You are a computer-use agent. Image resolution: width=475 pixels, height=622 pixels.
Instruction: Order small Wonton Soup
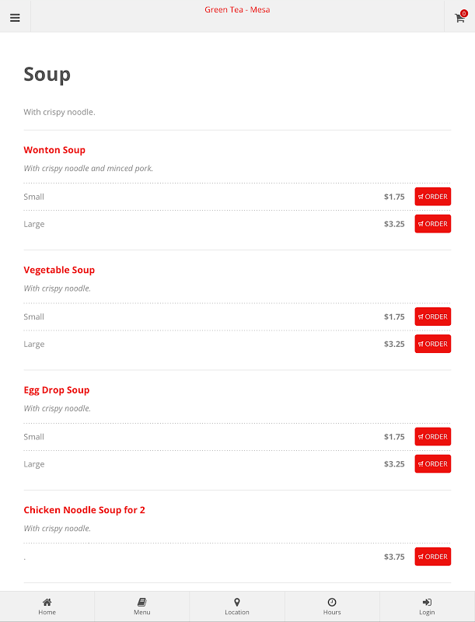tap(432, 197)
